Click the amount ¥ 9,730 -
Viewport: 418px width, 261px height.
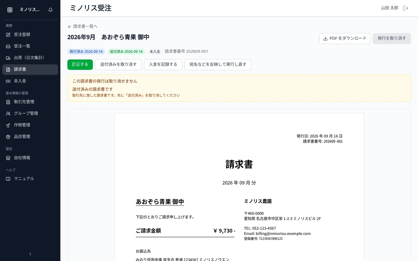click(224, 231)
